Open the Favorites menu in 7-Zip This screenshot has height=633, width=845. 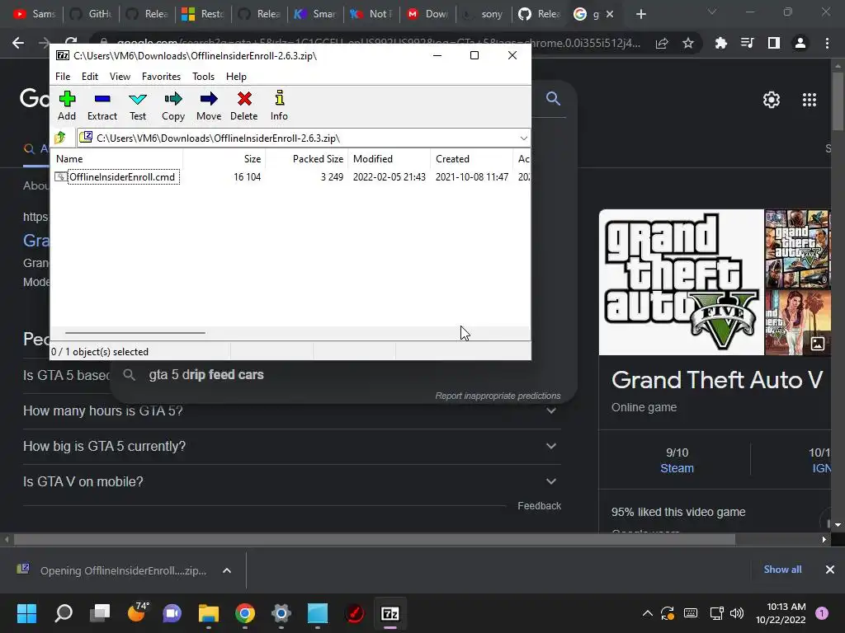[161, 77]
